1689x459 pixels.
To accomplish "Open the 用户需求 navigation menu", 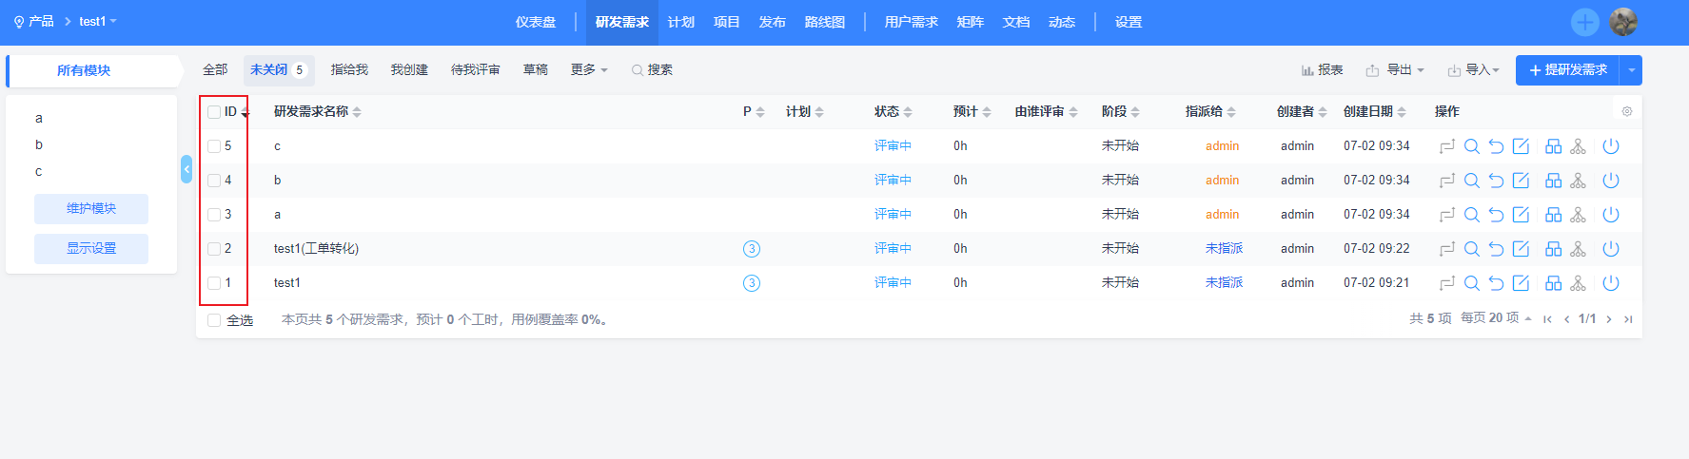I will coord(911,22).
